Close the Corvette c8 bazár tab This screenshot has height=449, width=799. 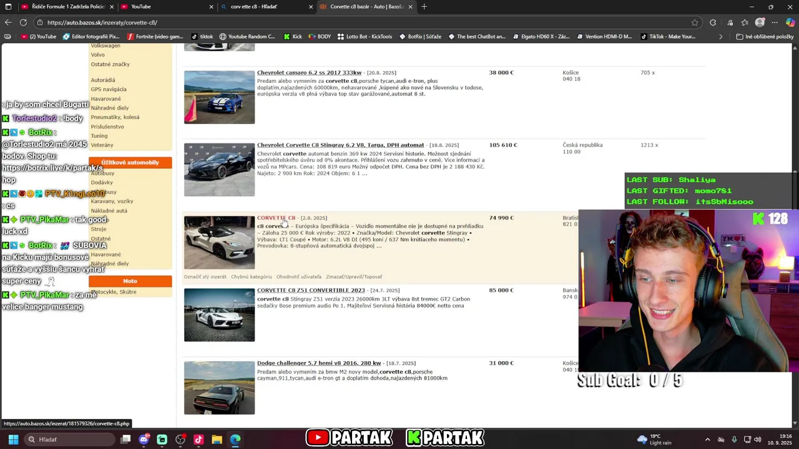410,7
